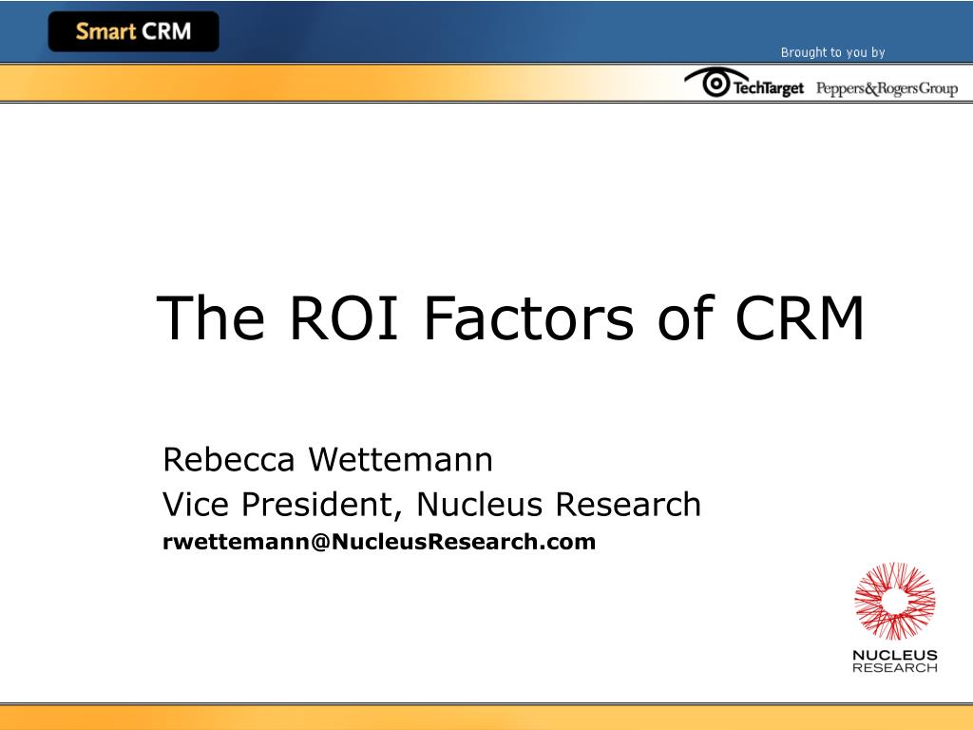The image size is (973, 730).
Task: Click the red Nucleus Research starburst logo
Action: click(x=895, y=601)
